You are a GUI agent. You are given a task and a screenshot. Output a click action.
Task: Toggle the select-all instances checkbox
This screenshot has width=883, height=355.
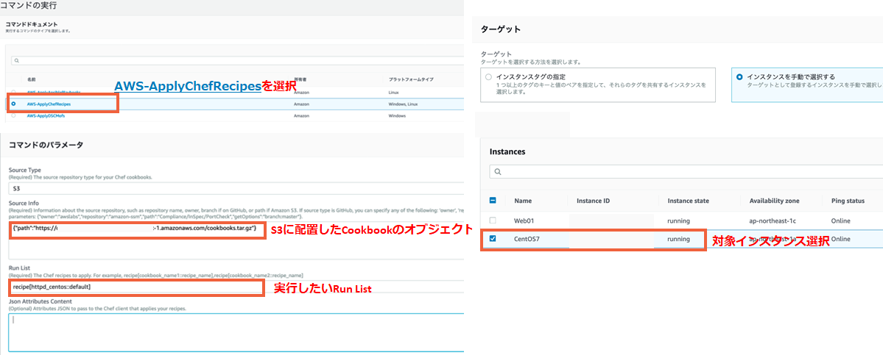coord(493,201)
